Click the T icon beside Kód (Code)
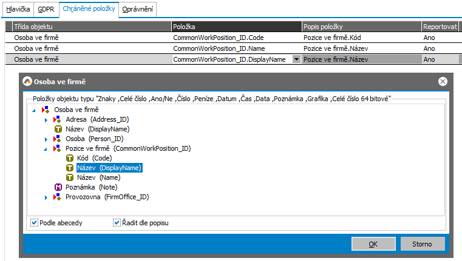Image resolution: width=462 pixels, height=261 pixels. (69, 158)
